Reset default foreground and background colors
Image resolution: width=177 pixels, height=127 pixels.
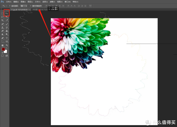click(2, 52)
